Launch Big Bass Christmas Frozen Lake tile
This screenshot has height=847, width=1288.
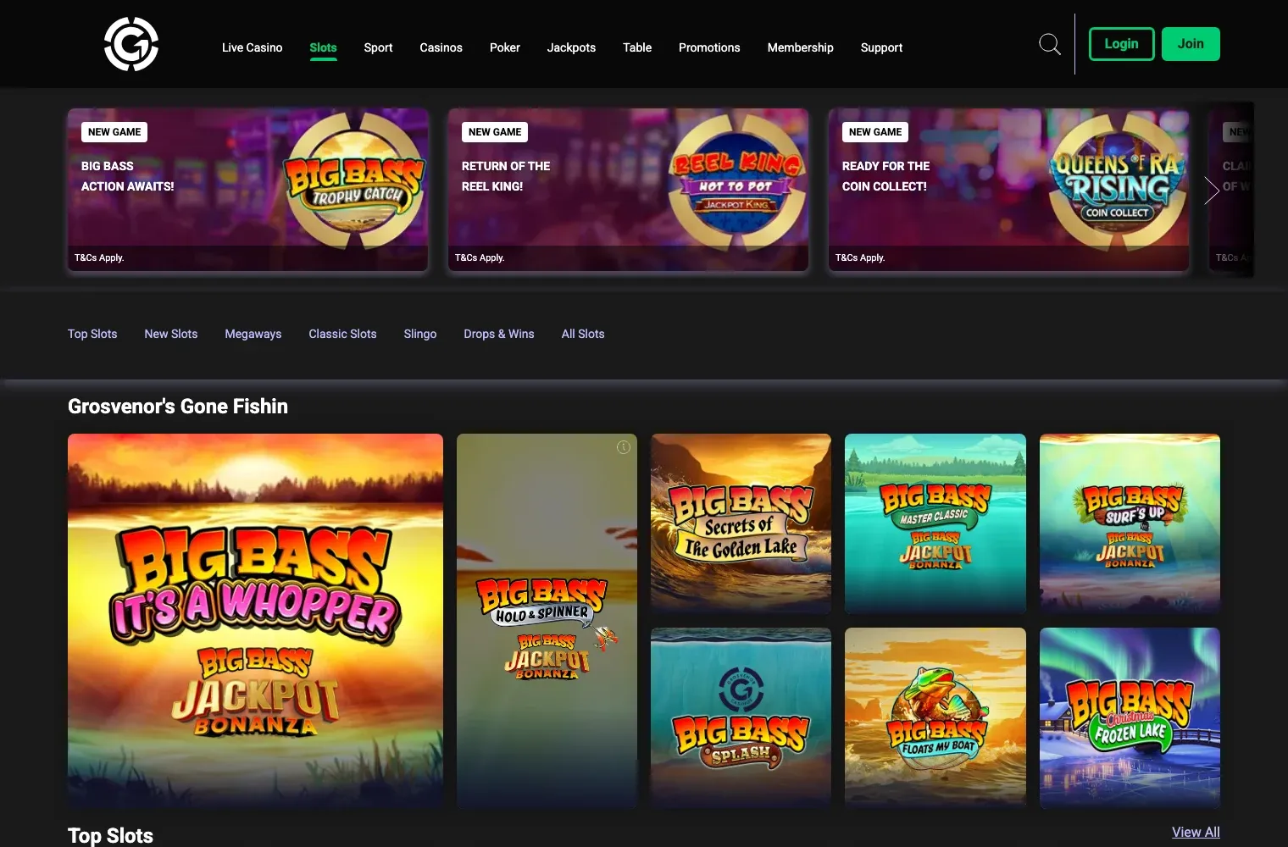pos(1130,717)
